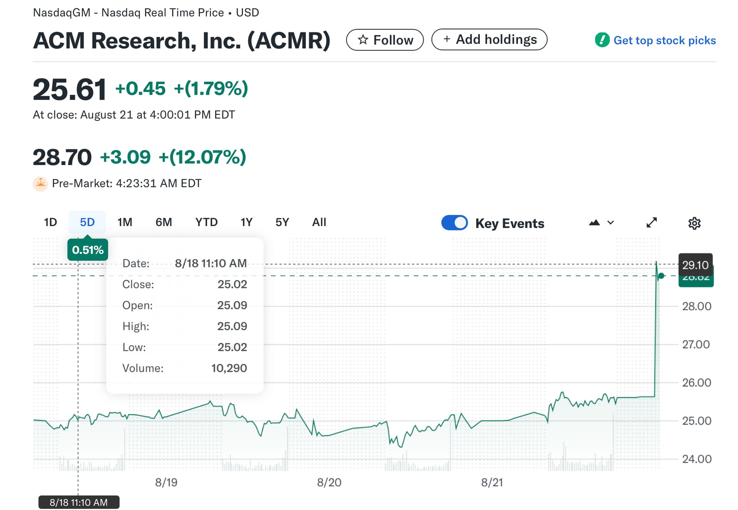Open the chart settings gear icon

tap(694, 223)
